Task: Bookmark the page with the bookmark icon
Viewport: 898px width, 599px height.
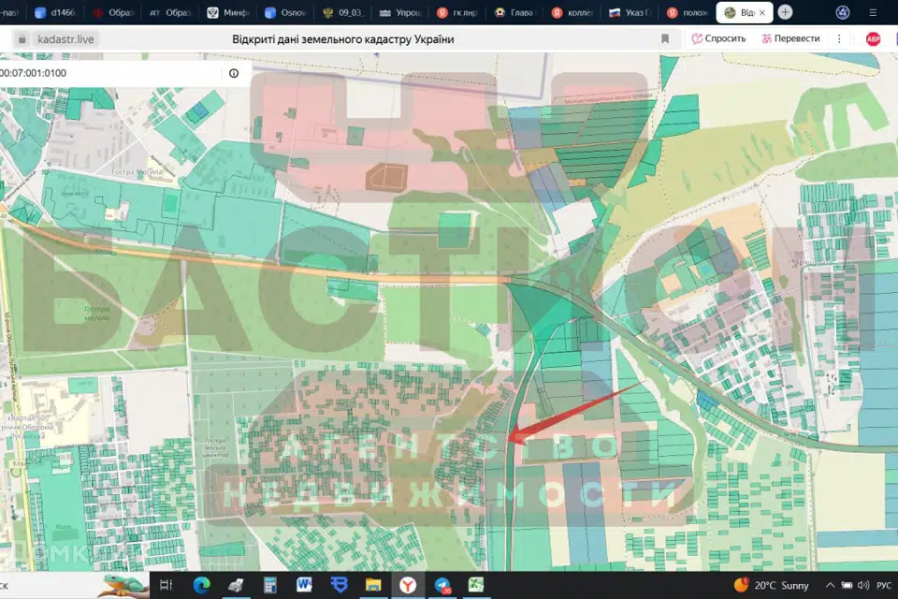Action: [x=665, y=39]
